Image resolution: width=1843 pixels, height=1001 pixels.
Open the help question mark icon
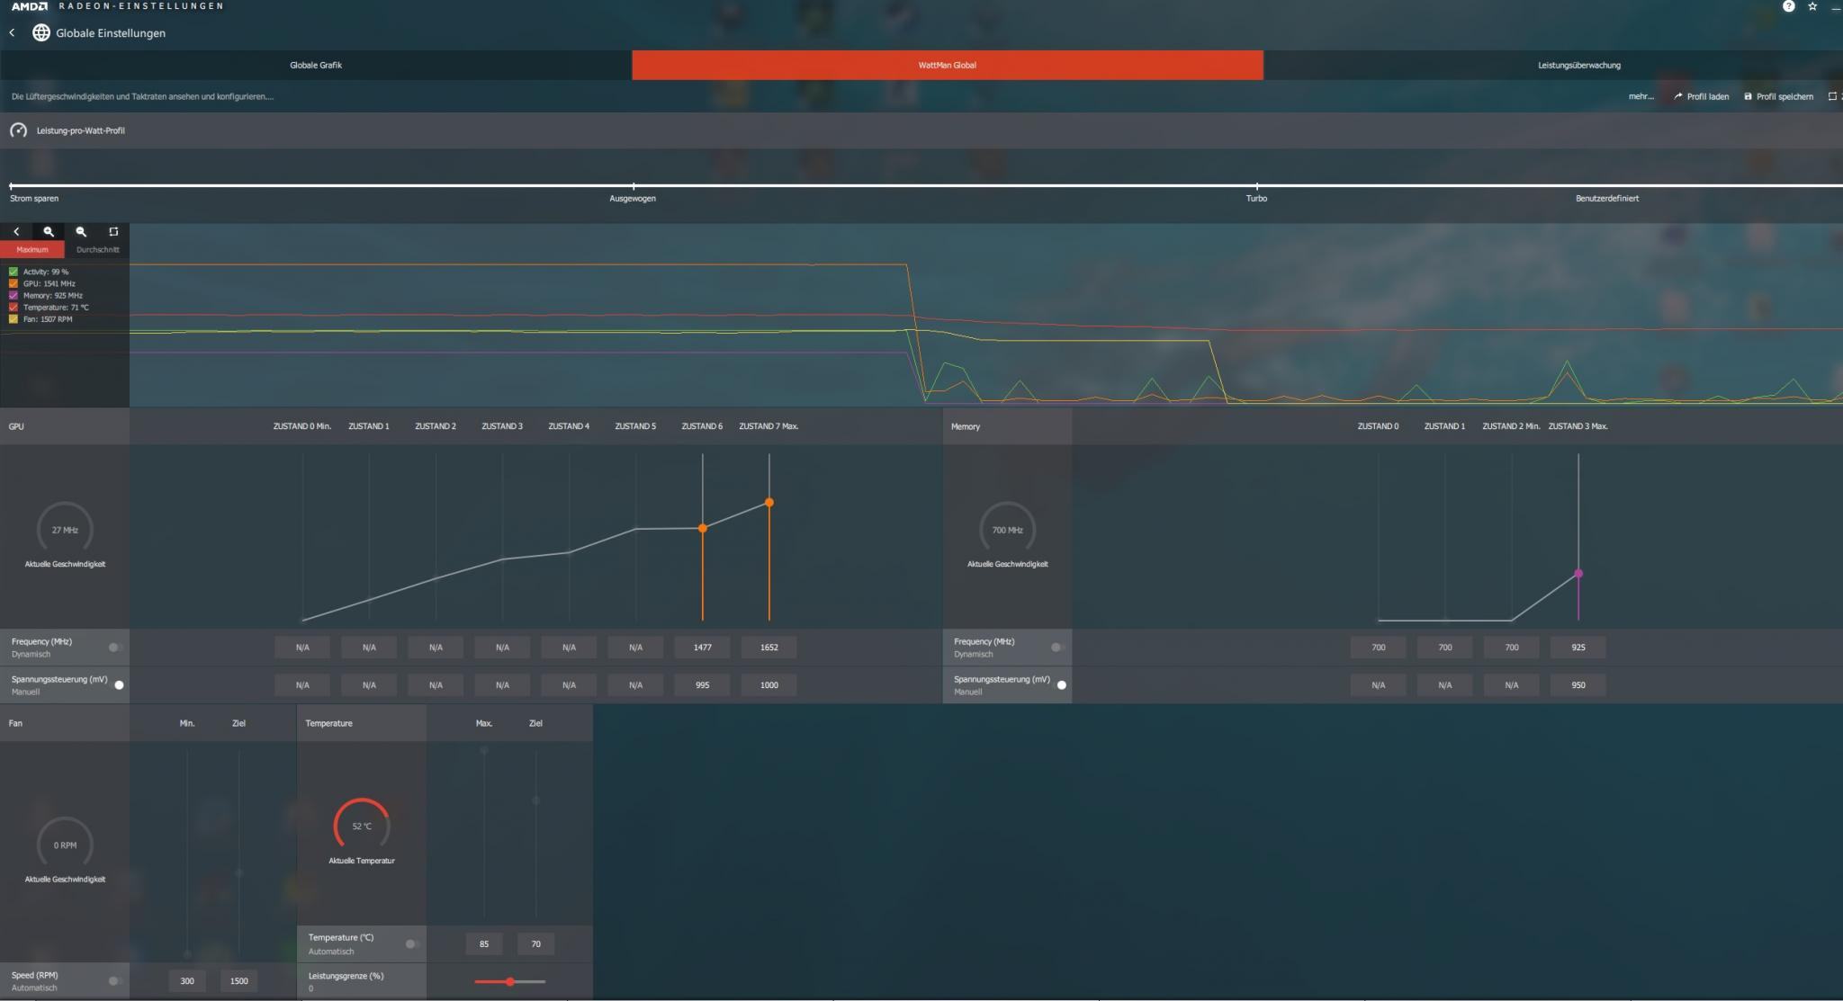click(1788, 6)
